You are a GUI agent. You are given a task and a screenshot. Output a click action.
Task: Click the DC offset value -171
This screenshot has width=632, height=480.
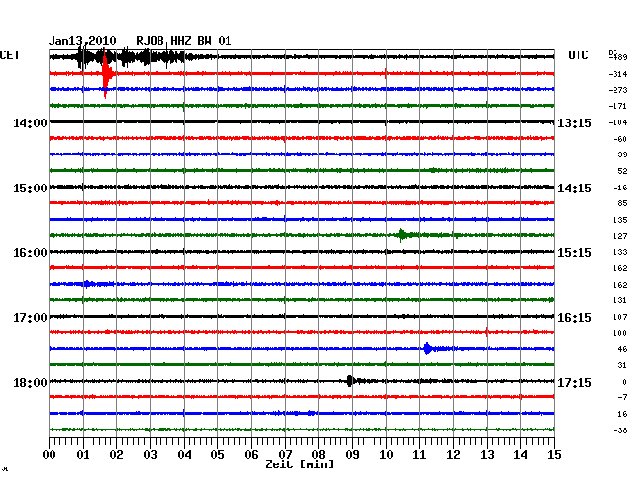coord(617,106)
